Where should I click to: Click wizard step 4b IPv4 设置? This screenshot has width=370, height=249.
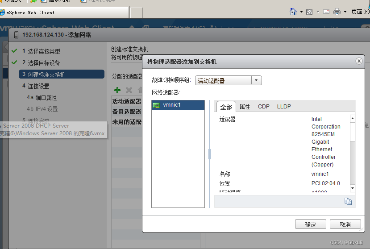coord(42,109)
